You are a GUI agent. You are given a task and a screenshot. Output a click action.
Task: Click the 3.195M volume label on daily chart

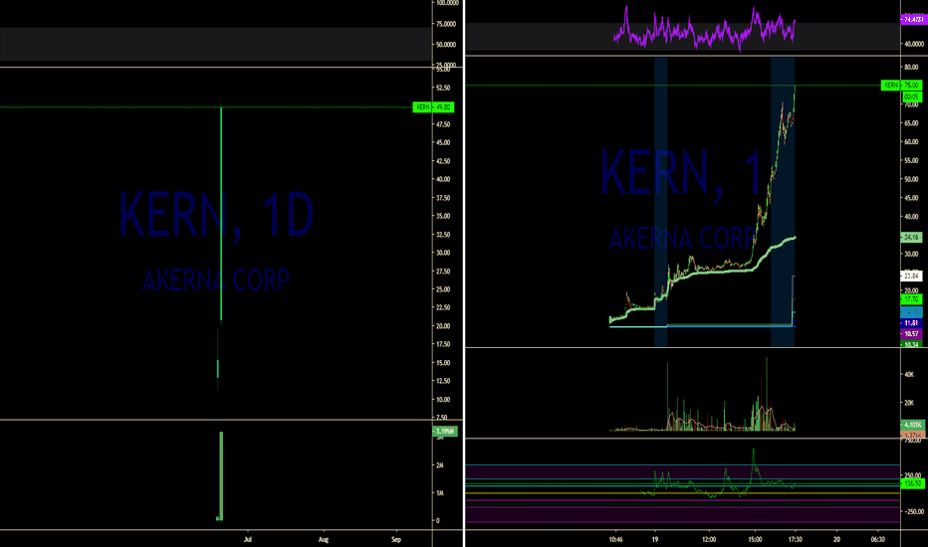(445, 431)
